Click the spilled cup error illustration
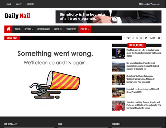The image size is (166, 128). pos(55,85)
